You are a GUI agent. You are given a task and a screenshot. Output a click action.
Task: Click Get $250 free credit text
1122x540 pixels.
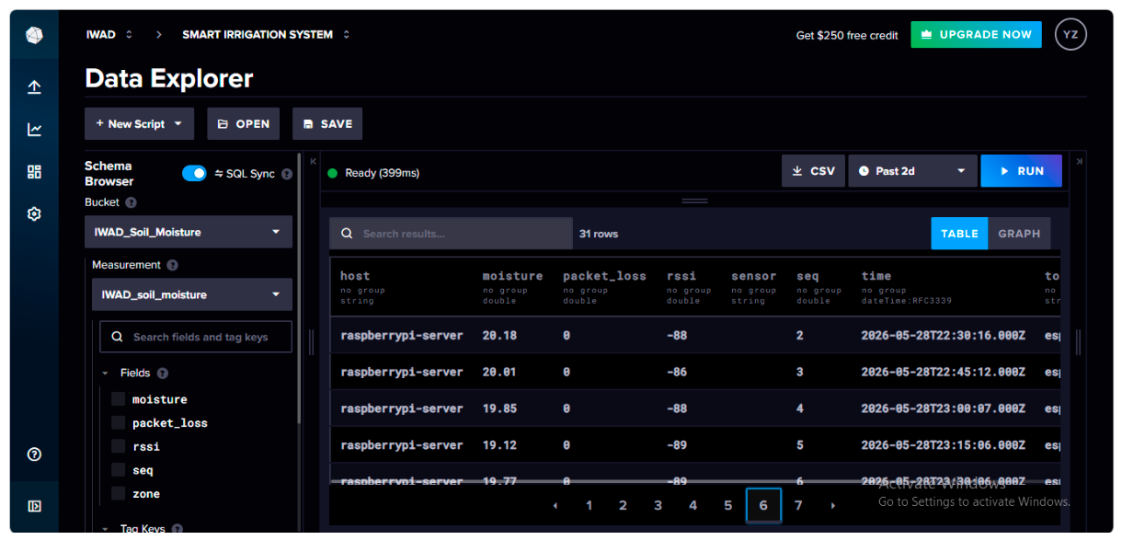coord(847,35)
